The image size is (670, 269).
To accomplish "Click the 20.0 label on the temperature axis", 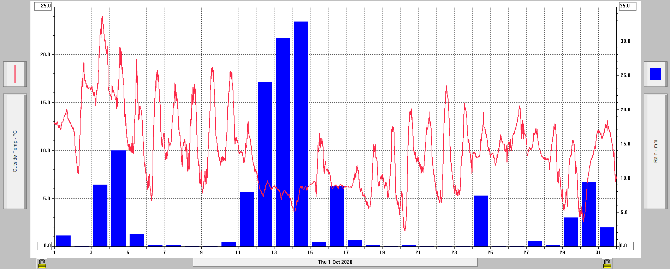I will coord(45,54).
